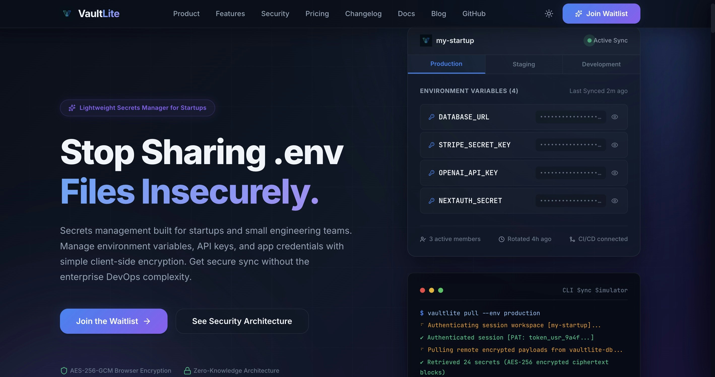The height and width of the screenshot is (377, 715).
Task: Switch to the Development environment tab
Action: [601, 64]
